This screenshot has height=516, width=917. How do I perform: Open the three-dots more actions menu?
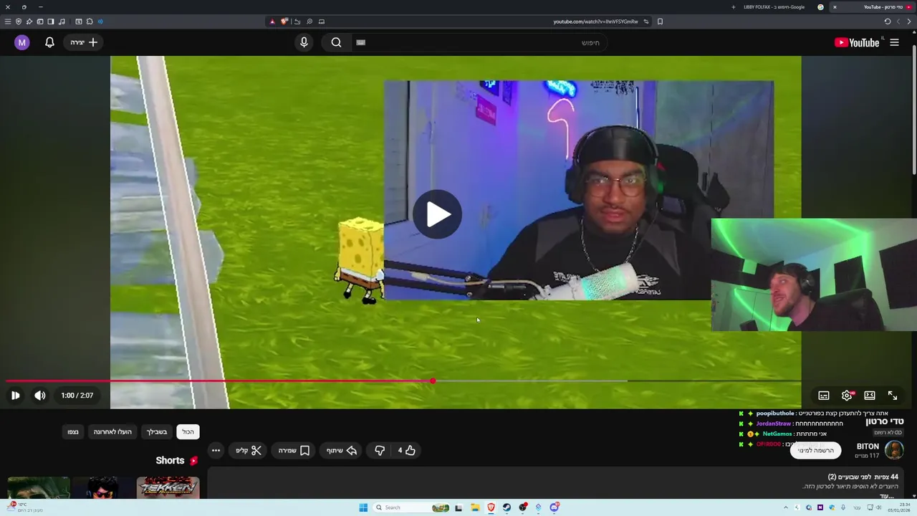coord(216,450)
